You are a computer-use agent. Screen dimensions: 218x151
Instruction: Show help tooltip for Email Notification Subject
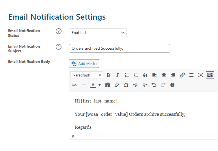[x=59, y=47]
